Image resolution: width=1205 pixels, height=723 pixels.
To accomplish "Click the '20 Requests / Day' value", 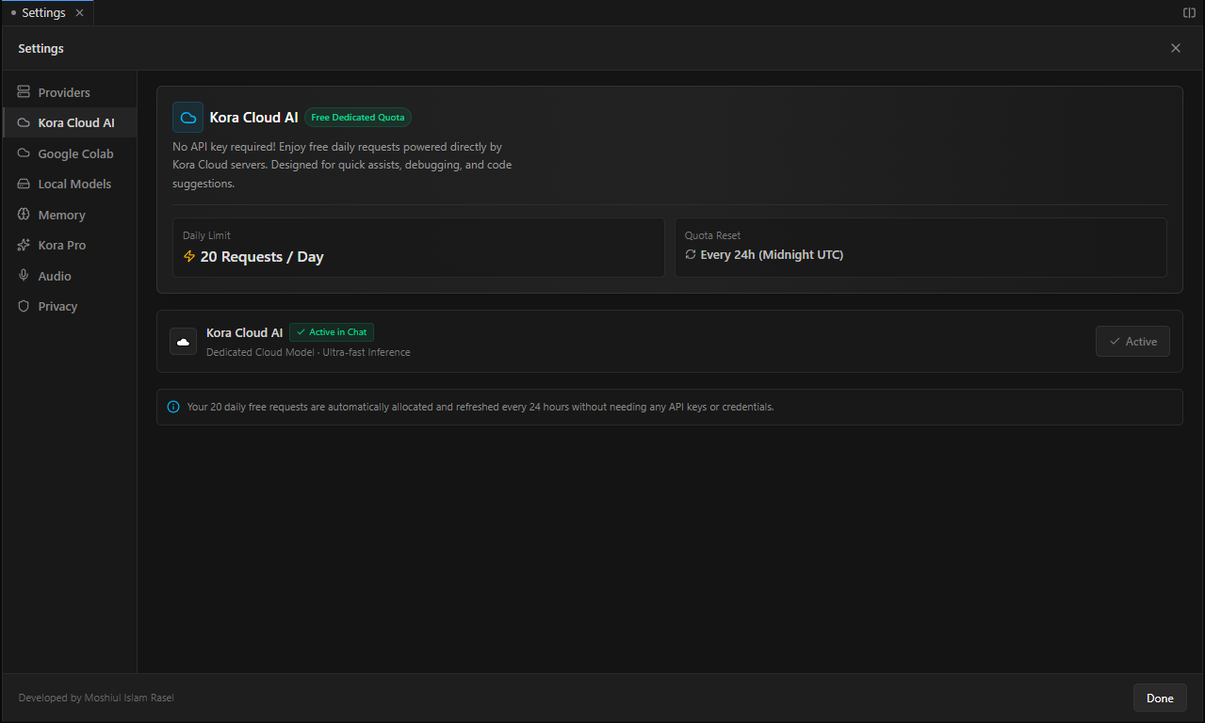I will click(x=262, y=257).
